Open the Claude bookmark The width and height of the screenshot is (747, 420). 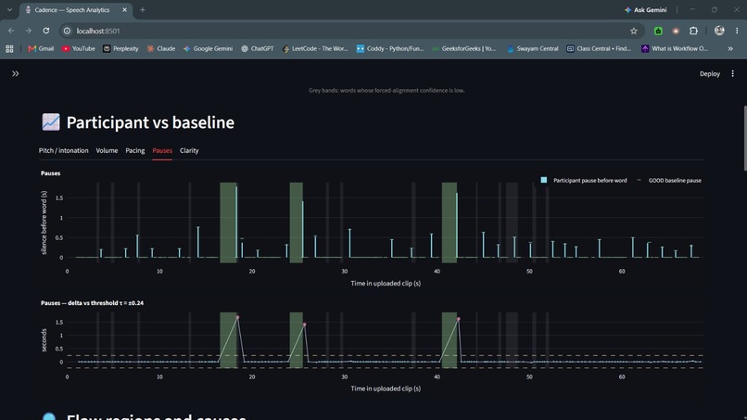pos(161,48)
